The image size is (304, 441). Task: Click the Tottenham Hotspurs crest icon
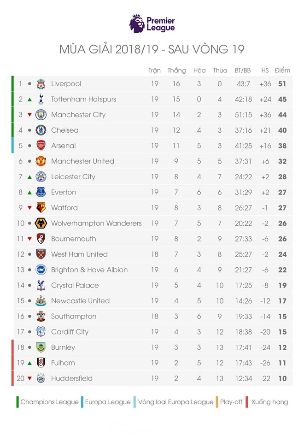click(41, 99)
